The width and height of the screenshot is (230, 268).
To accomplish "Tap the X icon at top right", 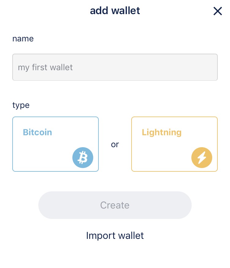I will [217, 11].
